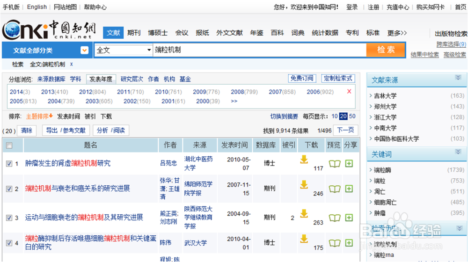Download row 3 paper by 熊正英
This screenshot has width=468, height=262.
point(304,214)
